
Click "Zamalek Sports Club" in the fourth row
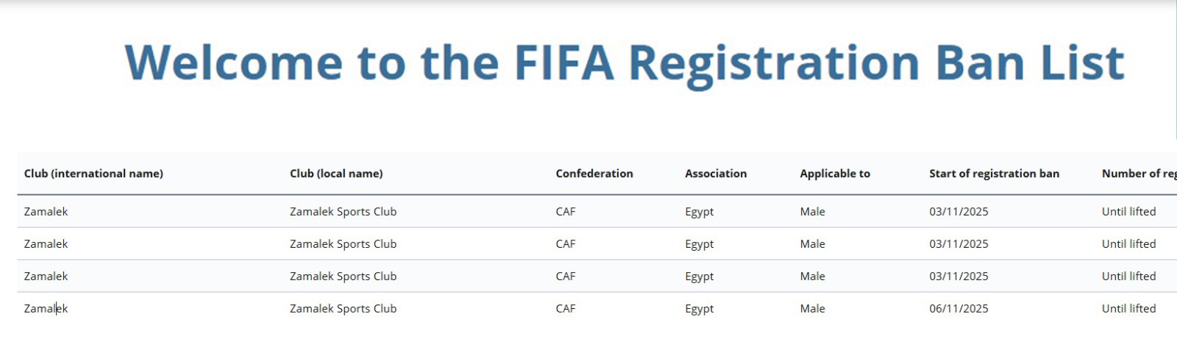tap(343, 309)
